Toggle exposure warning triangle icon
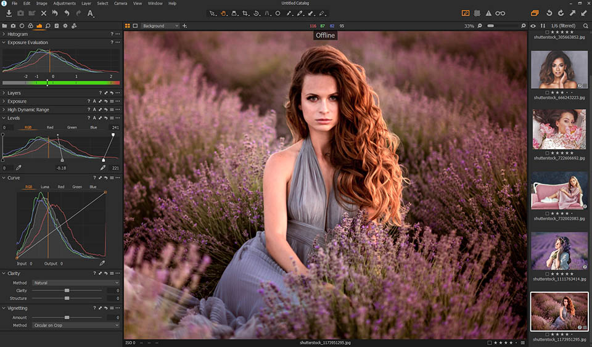The image size is (592, 347). [488, 13]
